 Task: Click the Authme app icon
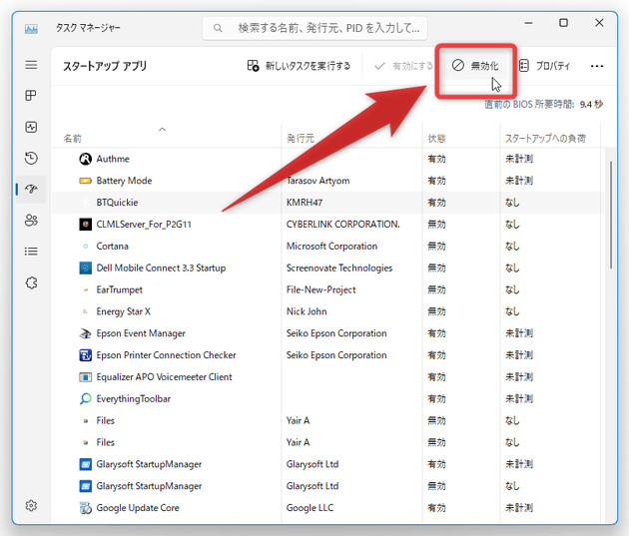(x=85, y=159)
